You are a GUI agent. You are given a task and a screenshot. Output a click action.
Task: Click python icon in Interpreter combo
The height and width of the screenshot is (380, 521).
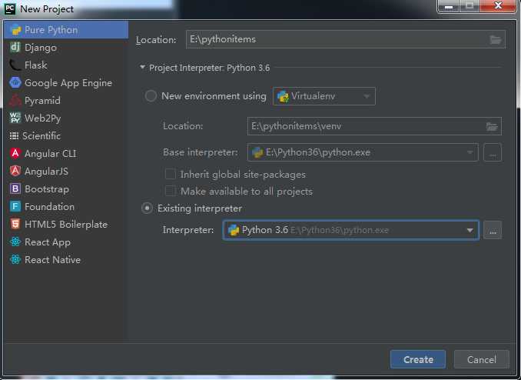pos(234,230)
